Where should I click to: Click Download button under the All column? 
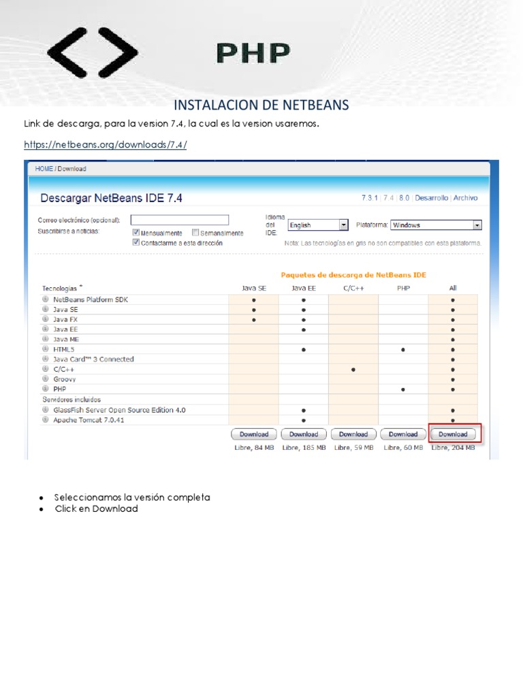click(x=453, y=434)
